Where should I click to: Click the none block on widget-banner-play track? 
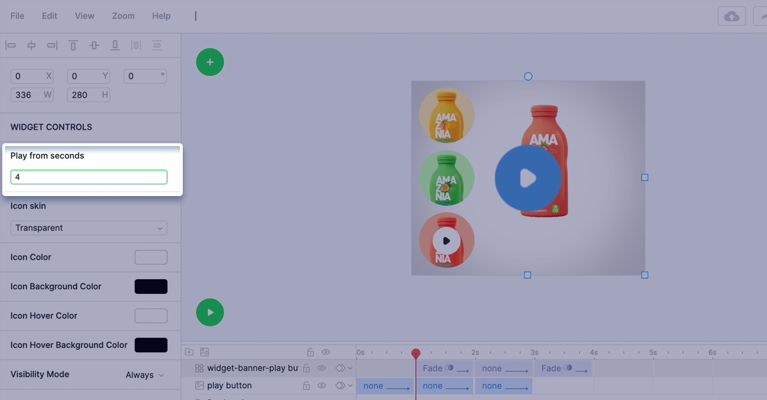(x=503, y=369)
